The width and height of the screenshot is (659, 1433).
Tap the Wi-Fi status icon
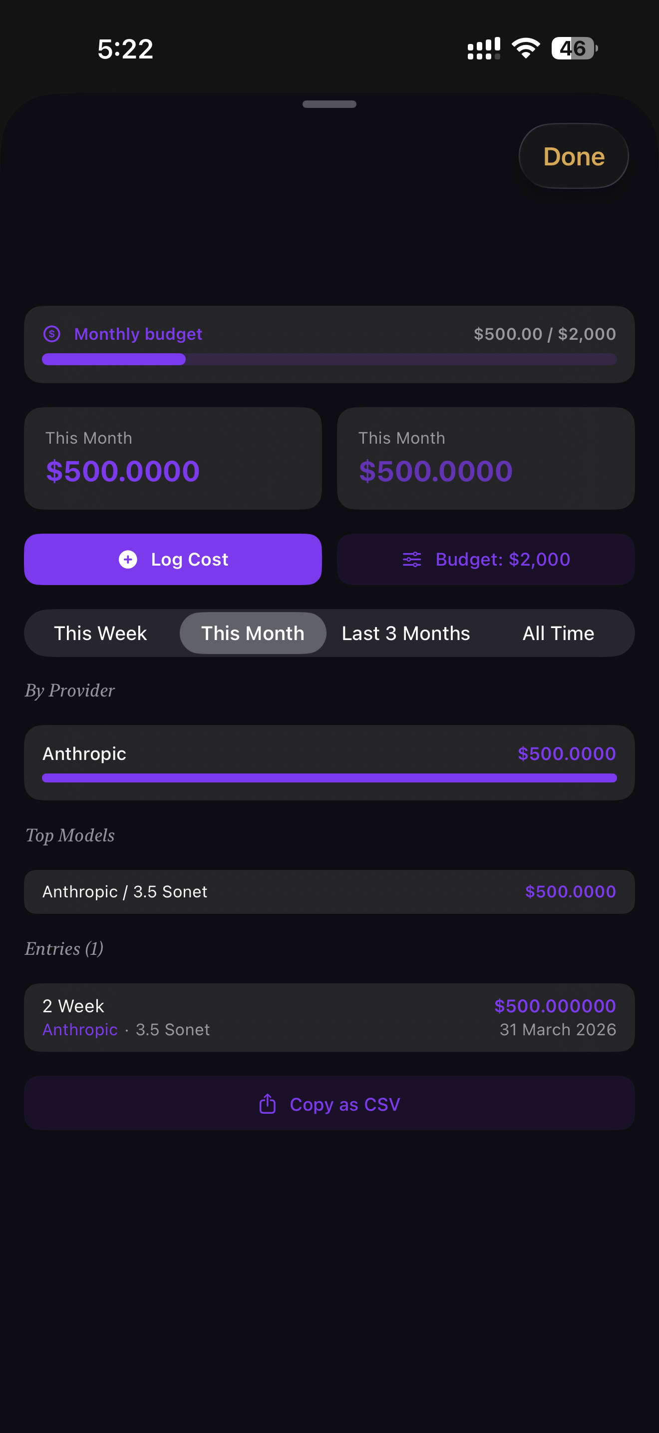[526, 48]
